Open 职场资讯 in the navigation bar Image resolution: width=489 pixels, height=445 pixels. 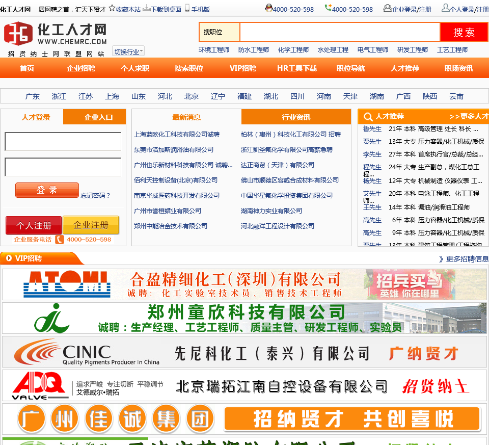point(459,68)
